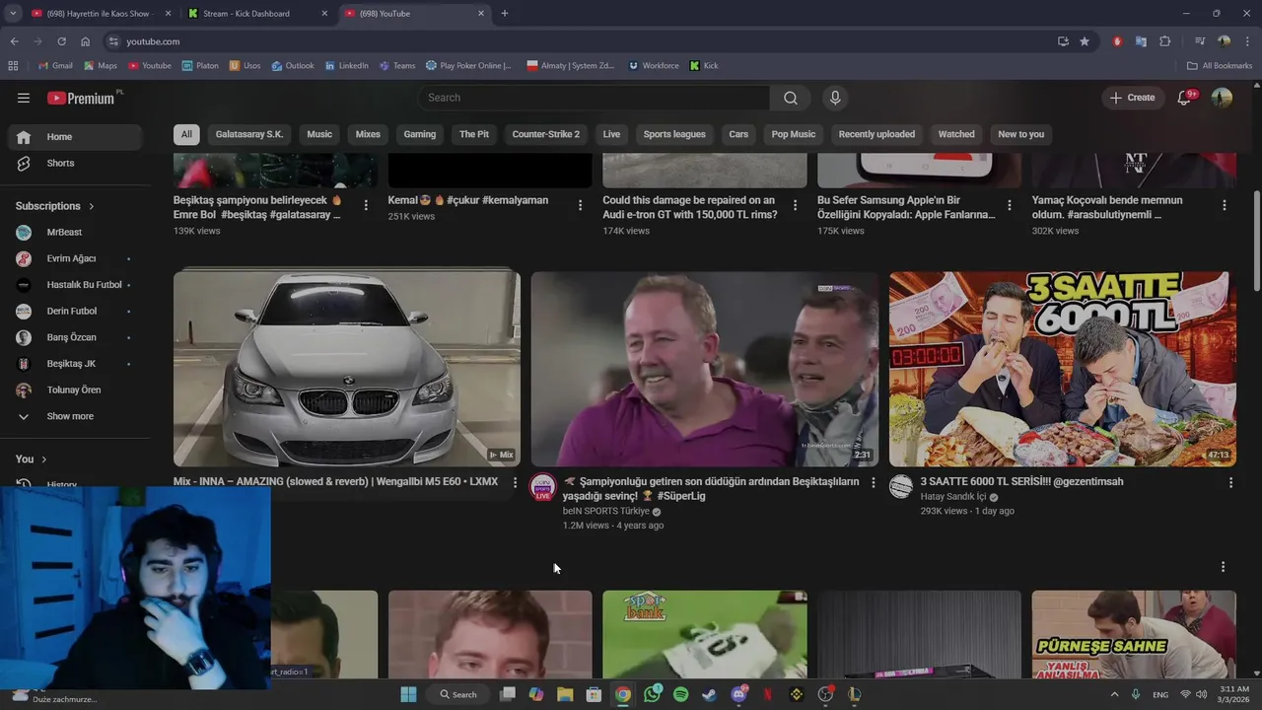Open the Windows Start menu
The image size is (1262, 710).
(408, 694)
